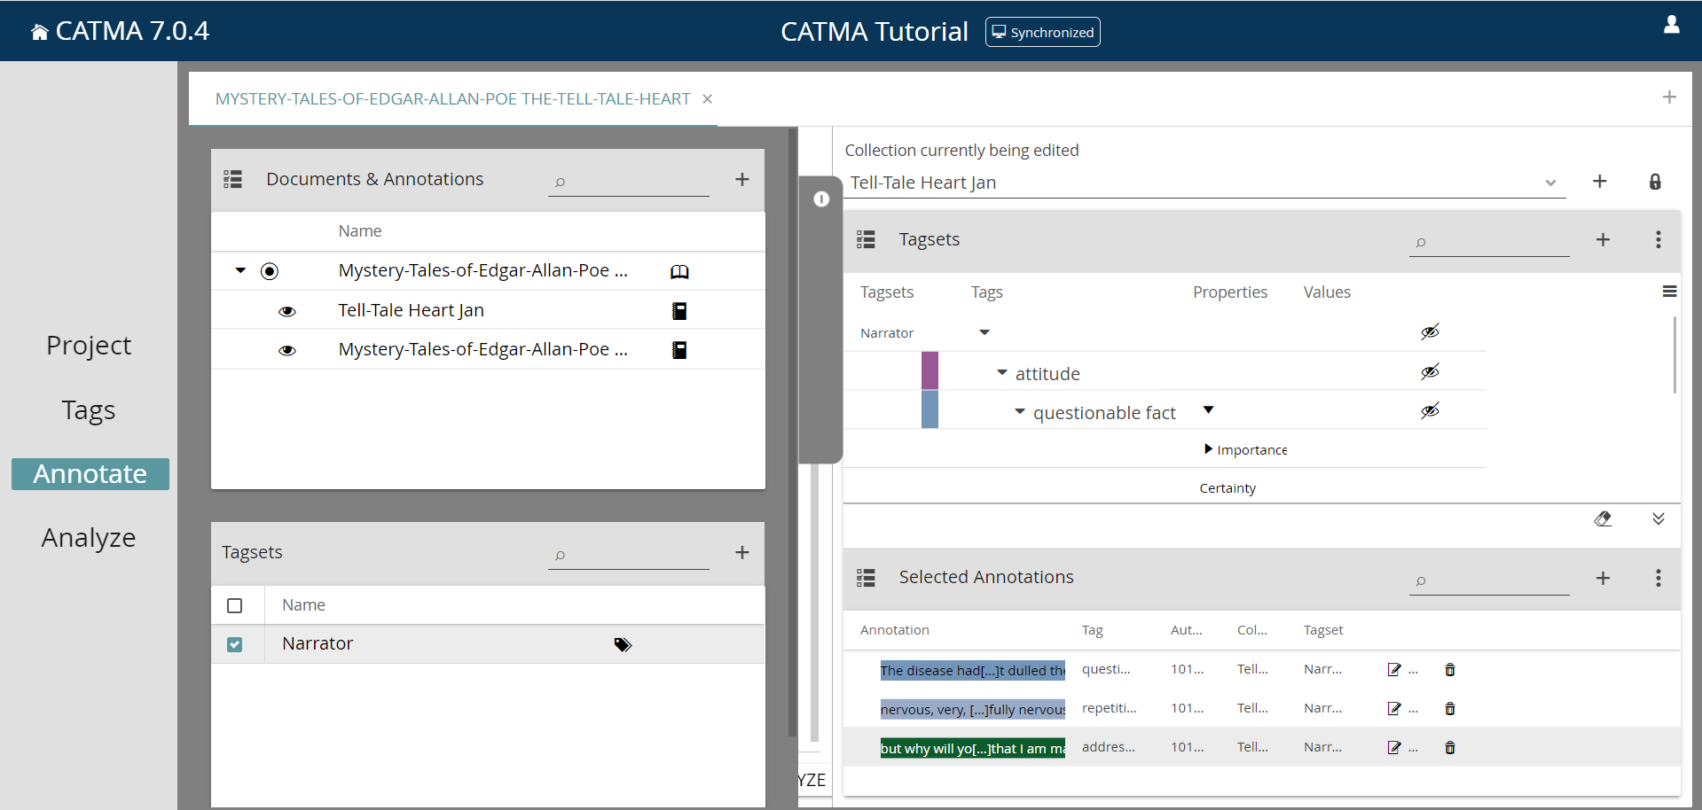Edit the 'but why will yo' annotation
The width and height of the screenshot is (1702, 810).
click(x=1394, y=748)
